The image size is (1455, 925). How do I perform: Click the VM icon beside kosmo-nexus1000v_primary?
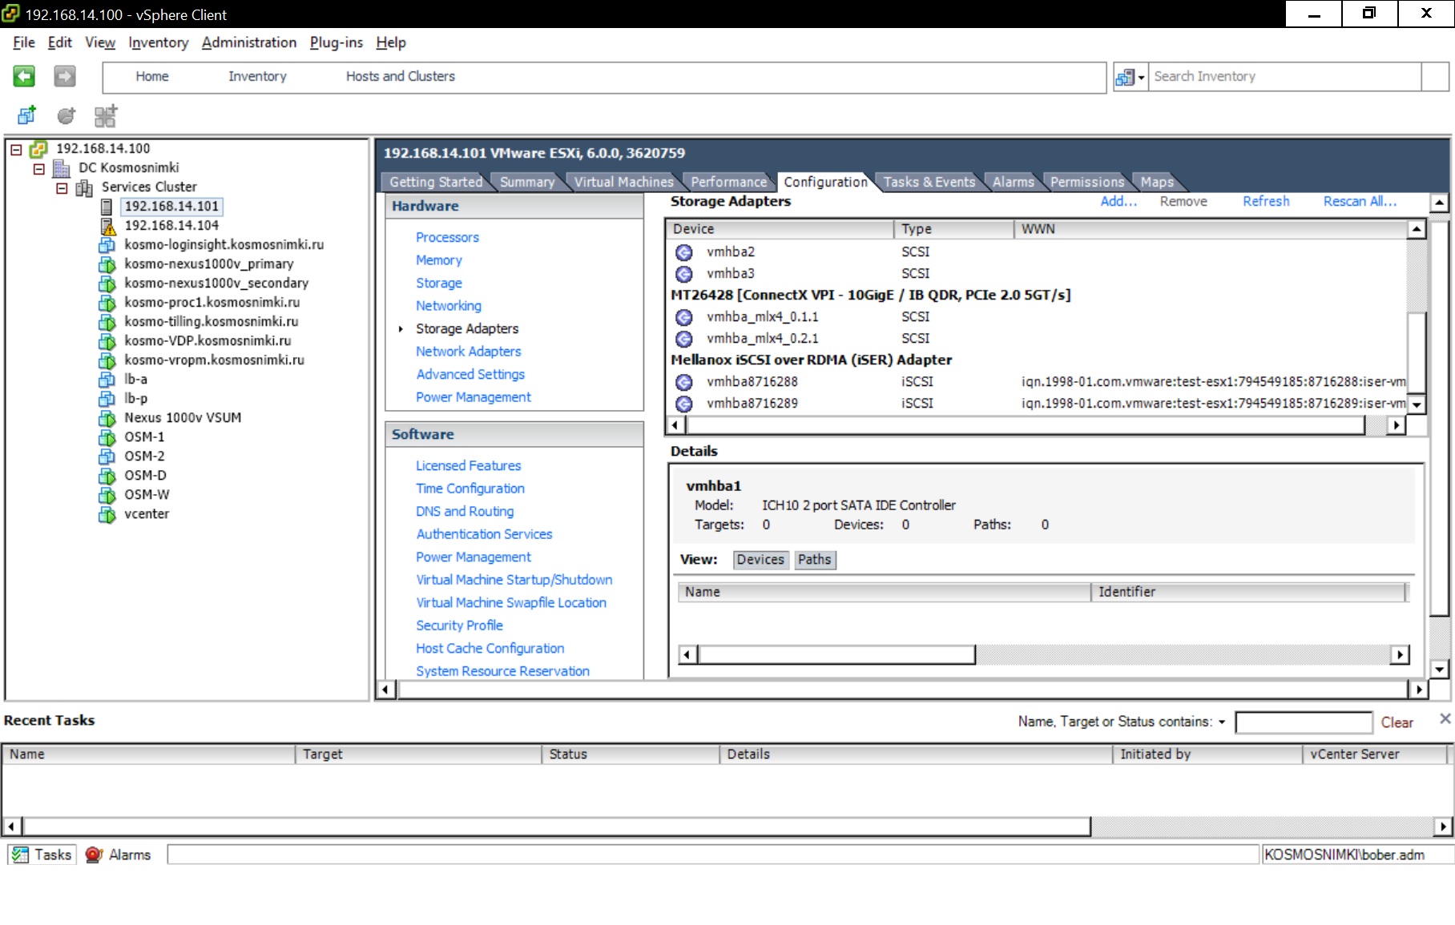pyautogui.click(x=107, y=264)
